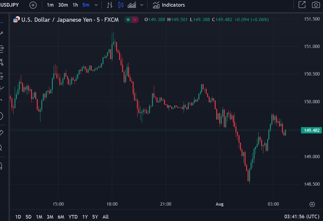This screenshot has height=221, width=323.
Task: Hide the USDJPY series via green dot
Action: point(128,20)
